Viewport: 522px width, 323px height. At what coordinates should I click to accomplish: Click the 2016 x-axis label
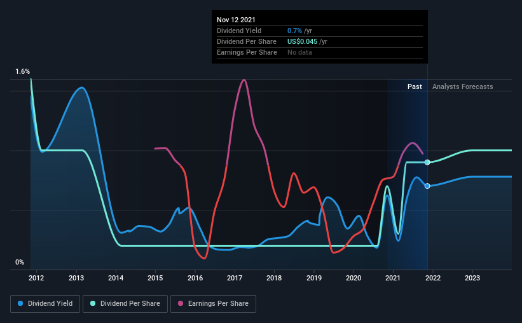[195, 278]
